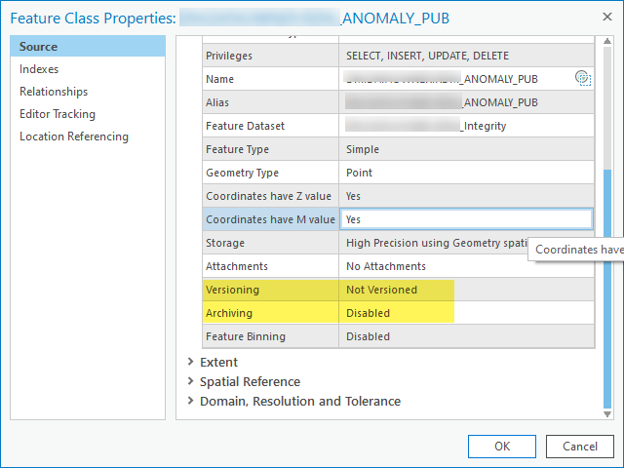This screenshot has height=468, width=624.
Task: Expand the Extent section
Action: (189, 363)
